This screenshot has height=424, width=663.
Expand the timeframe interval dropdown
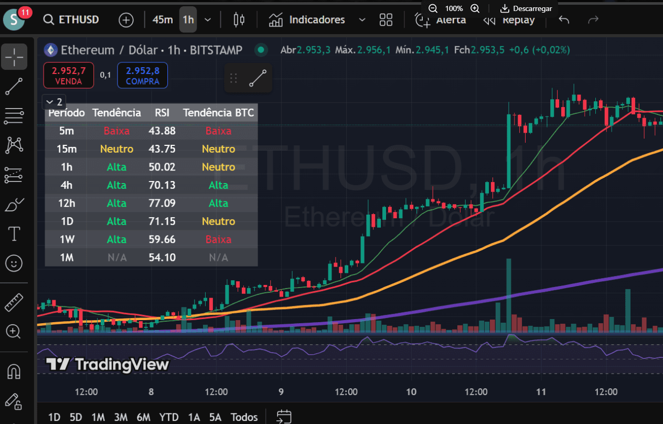click(208, 20)
